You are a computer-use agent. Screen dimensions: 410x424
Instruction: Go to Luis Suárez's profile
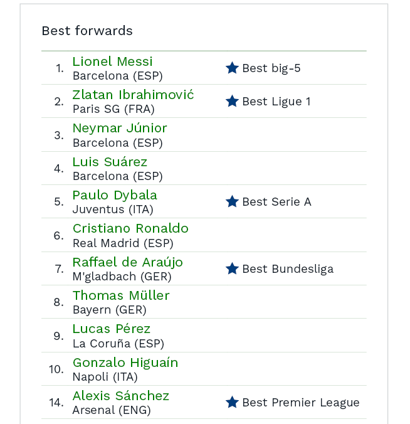pyautogui.click(x=110, y=162)
